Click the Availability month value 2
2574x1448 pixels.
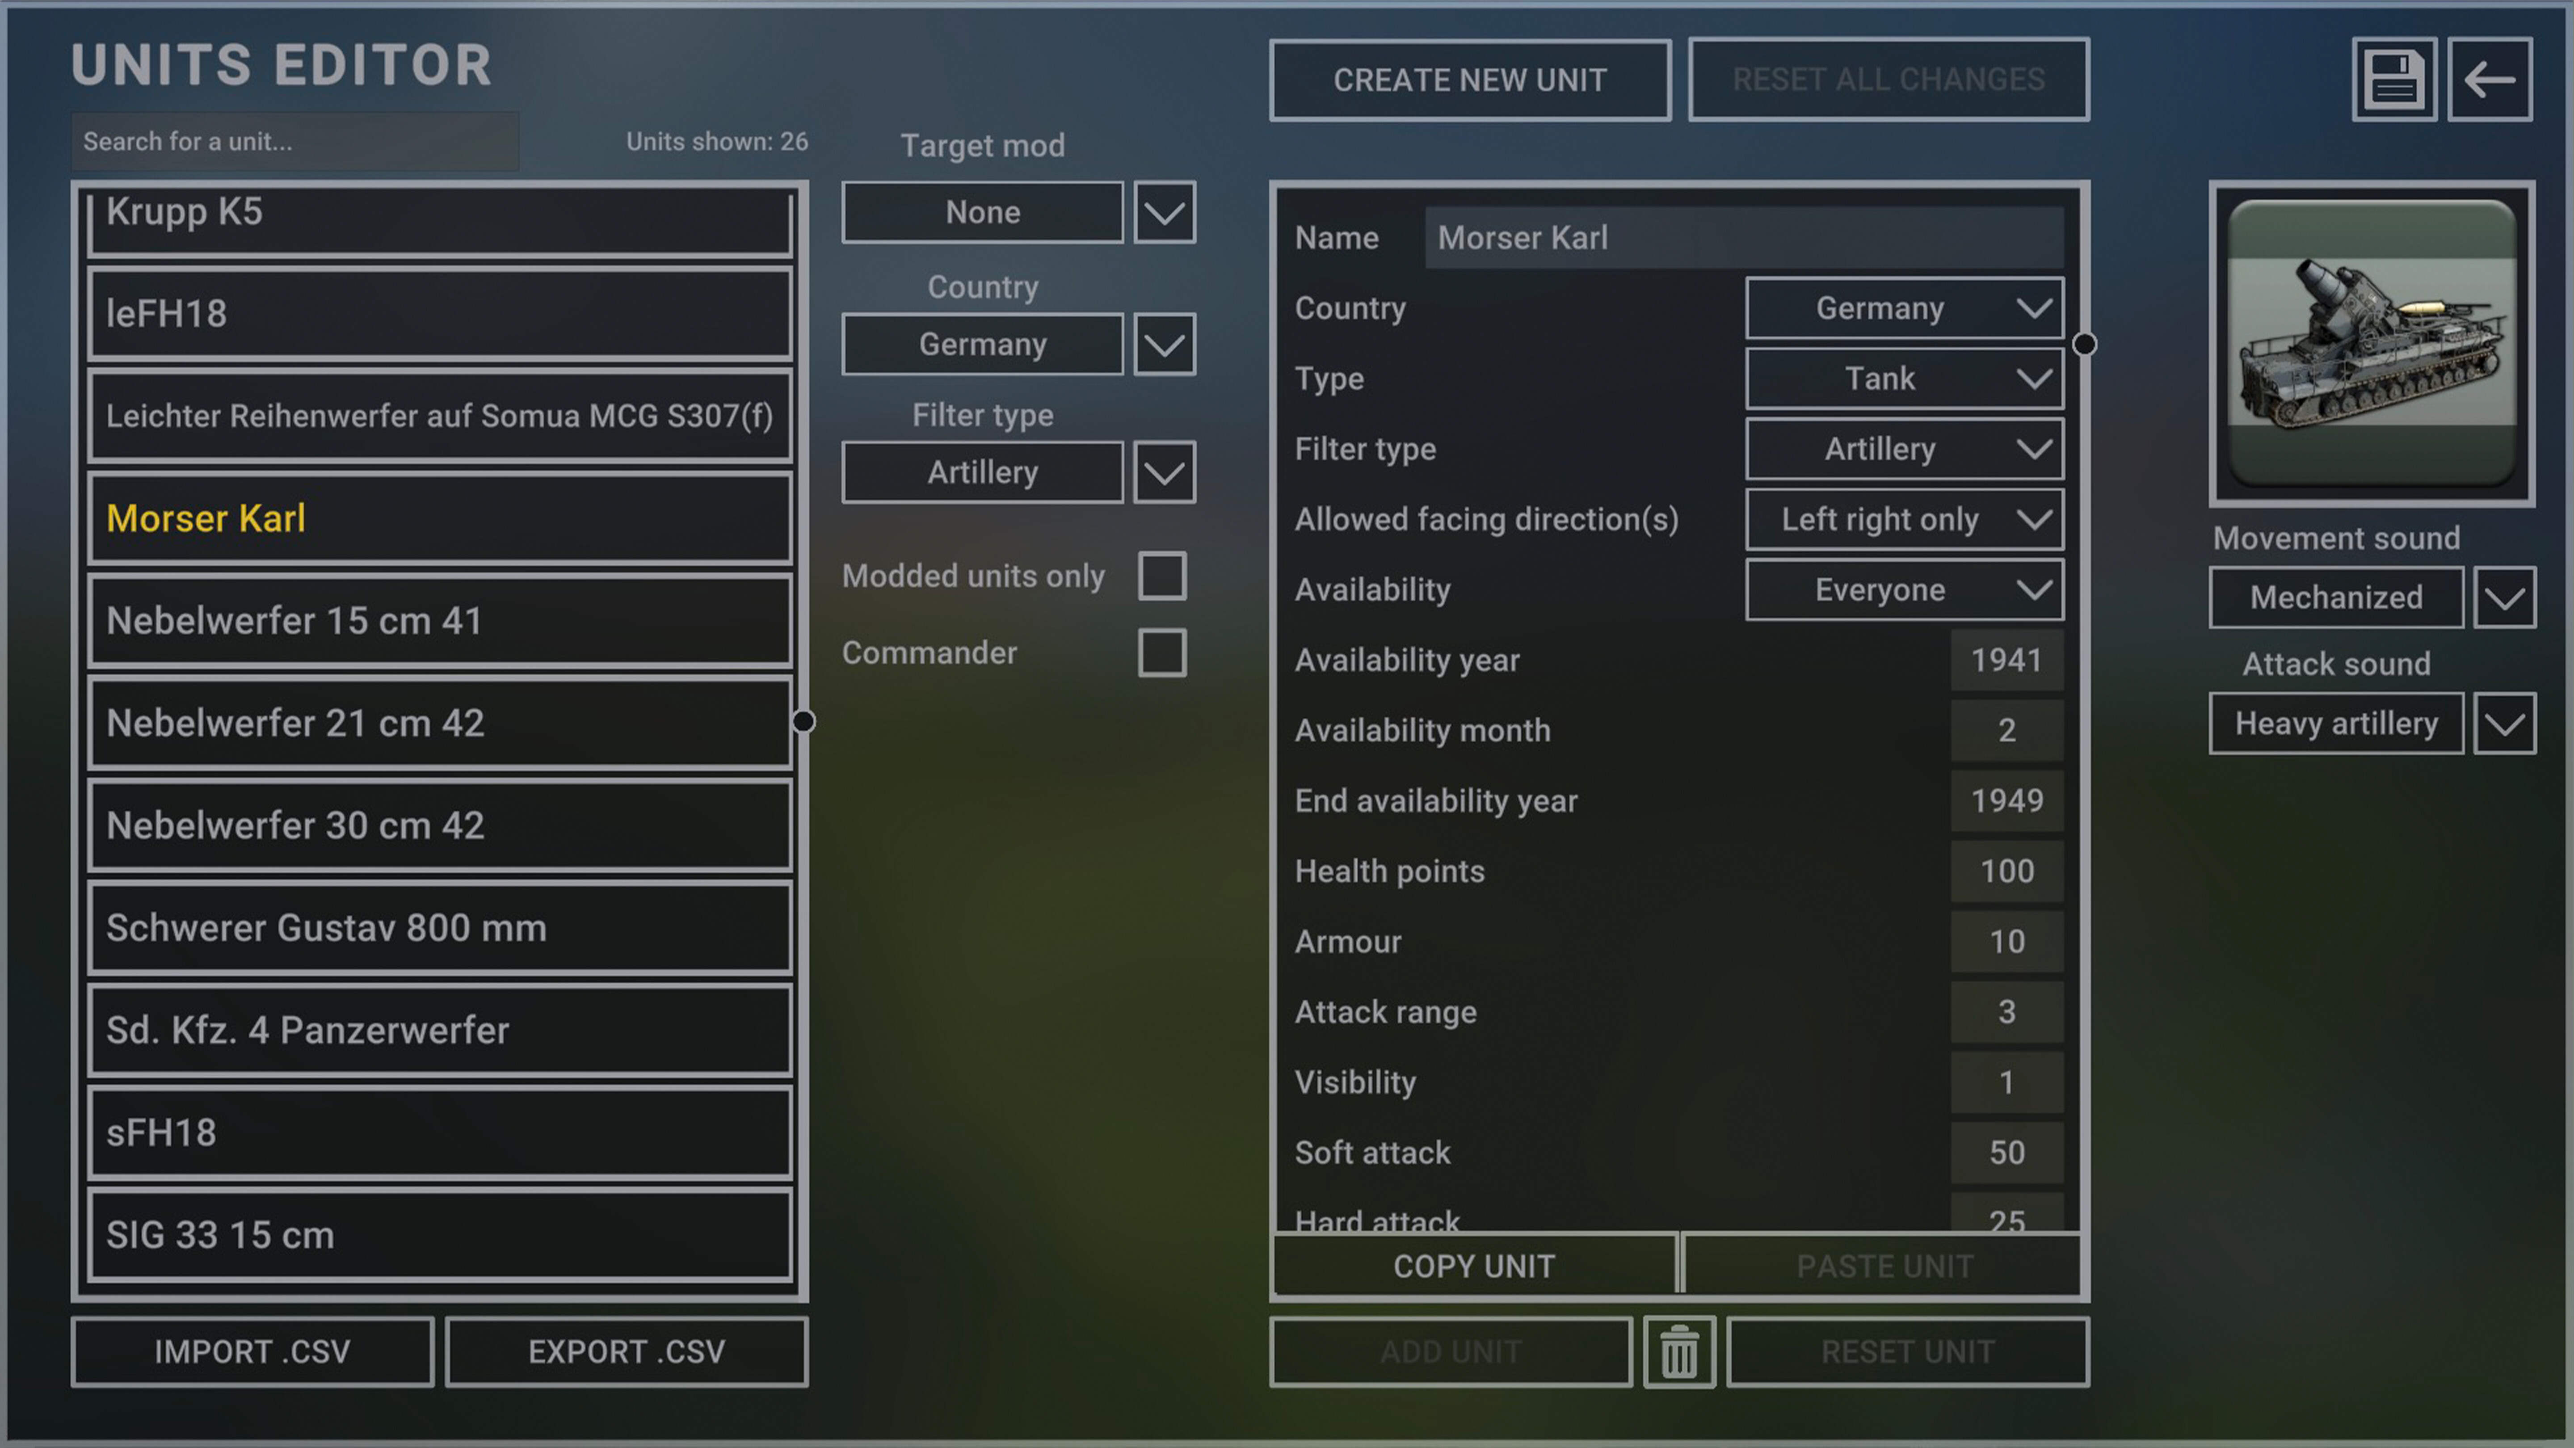2006,731
